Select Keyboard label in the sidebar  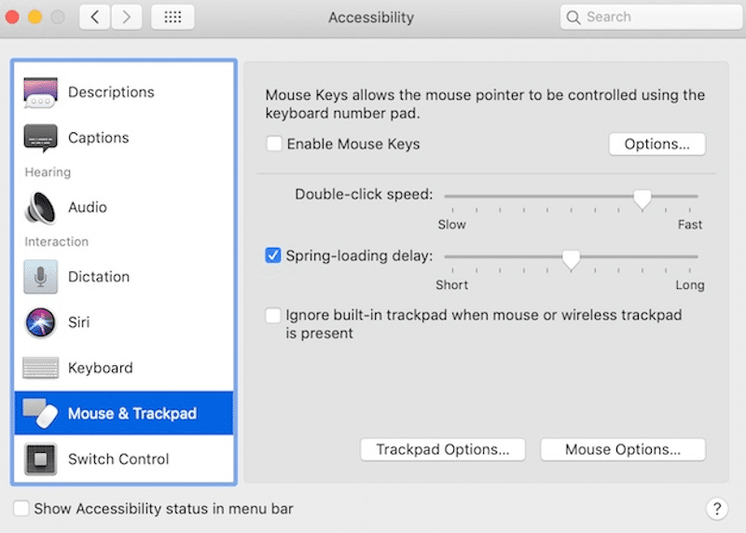101,368
